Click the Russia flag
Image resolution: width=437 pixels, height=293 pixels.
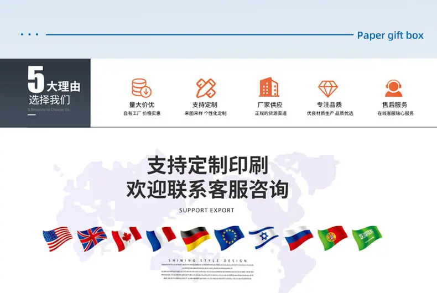tap(299, 238)
